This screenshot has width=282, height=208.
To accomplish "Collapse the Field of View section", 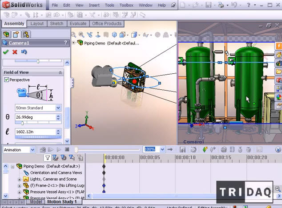I will (60, 72).
